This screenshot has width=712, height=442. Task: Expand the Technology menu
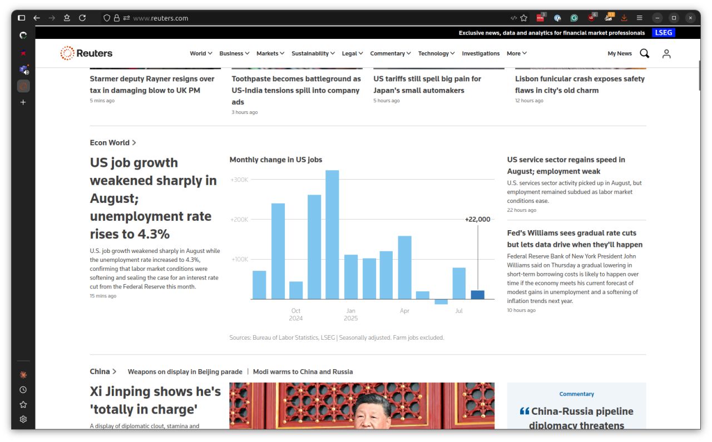[x=437, y=53]
